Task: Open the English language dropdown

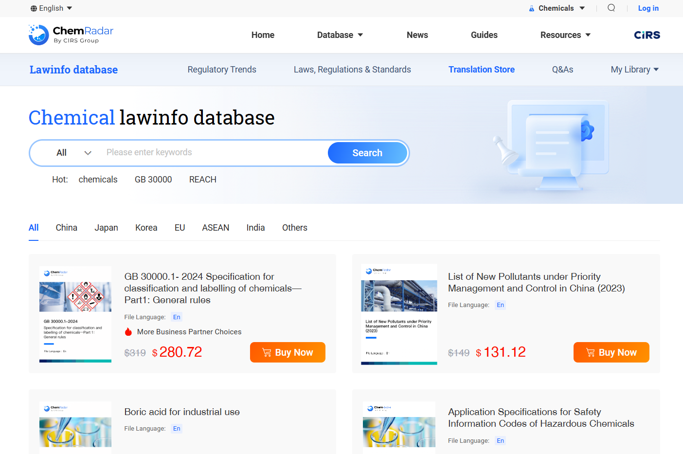Action: pos(52,8)
